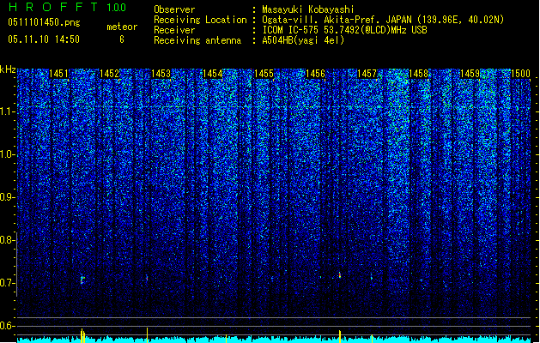Click the observer name Masayuki Kobayashi
Image resolution: width=540 pixels, height=343 pixels.
[308, 9]
